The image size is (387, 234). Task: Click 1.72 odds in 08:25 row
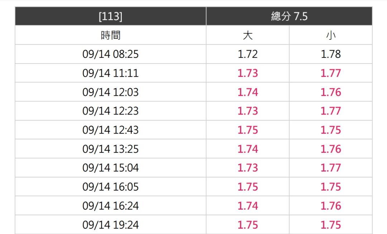(x=248, y=54)
